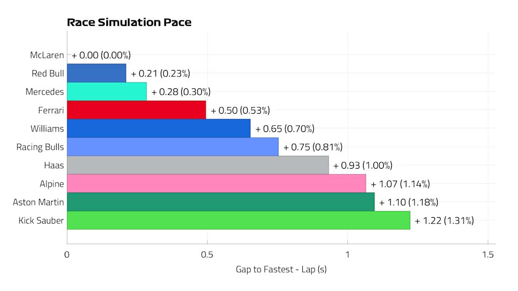Click the Williams blue bar
Image resolution: width=518 pixels, height=291 pixels.
(159, 128)
